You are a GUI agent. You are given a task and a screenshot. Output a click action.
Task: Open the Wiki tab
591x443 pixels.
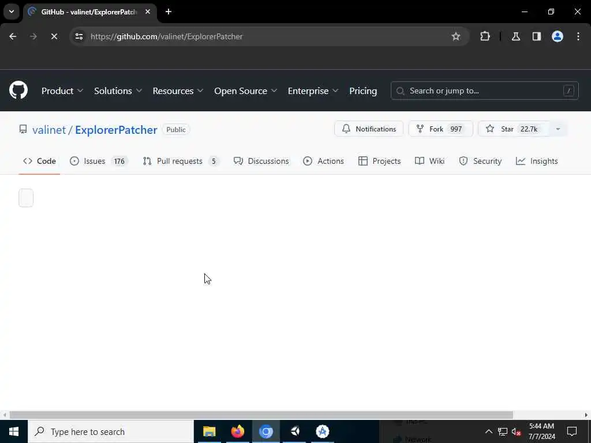(x=429, y=161)
